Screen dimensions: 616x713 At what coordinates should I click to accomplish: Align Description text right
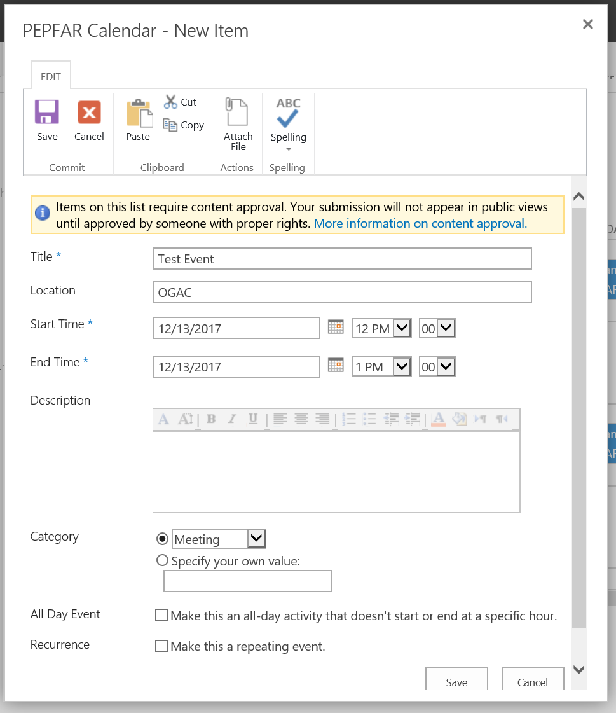[322, 419]
